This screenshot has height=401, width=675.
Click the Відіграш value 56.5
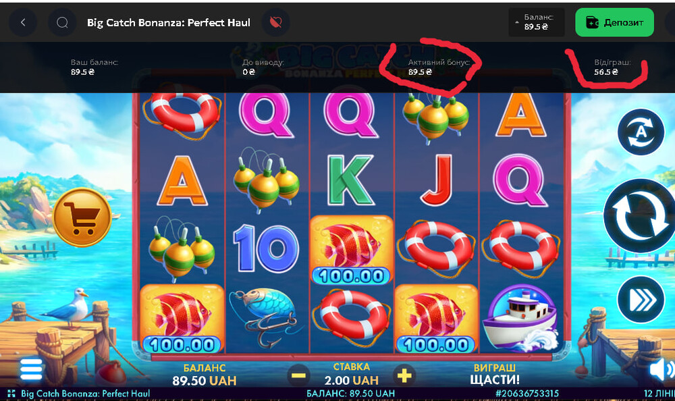tap(605, 72)
